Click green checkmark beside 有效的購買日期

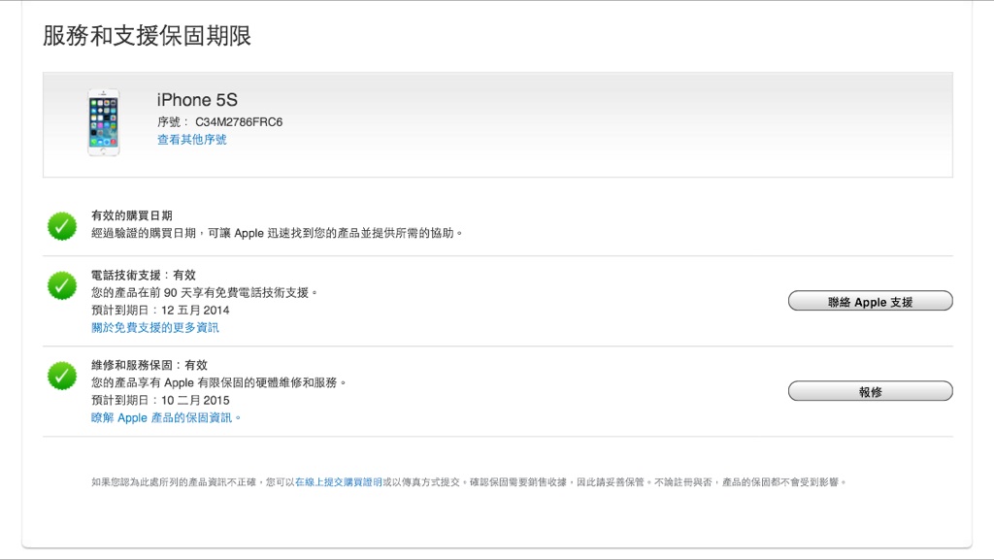62,226
